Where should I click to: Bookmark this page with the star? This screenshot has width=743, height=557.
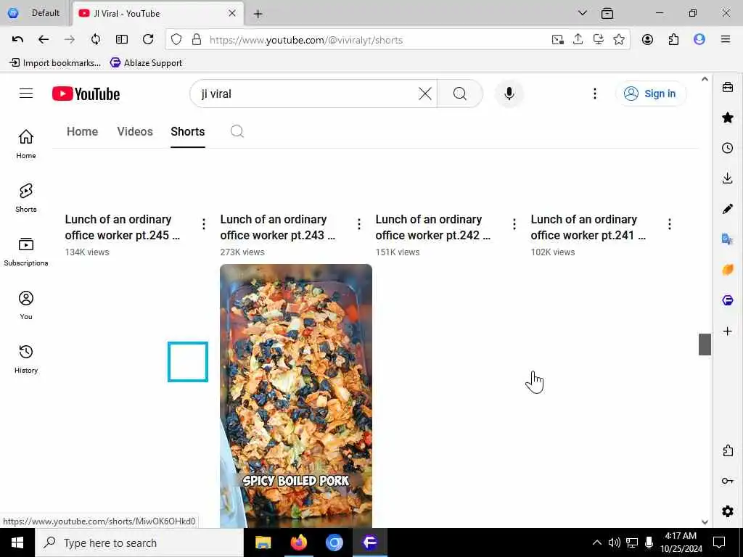618,40
